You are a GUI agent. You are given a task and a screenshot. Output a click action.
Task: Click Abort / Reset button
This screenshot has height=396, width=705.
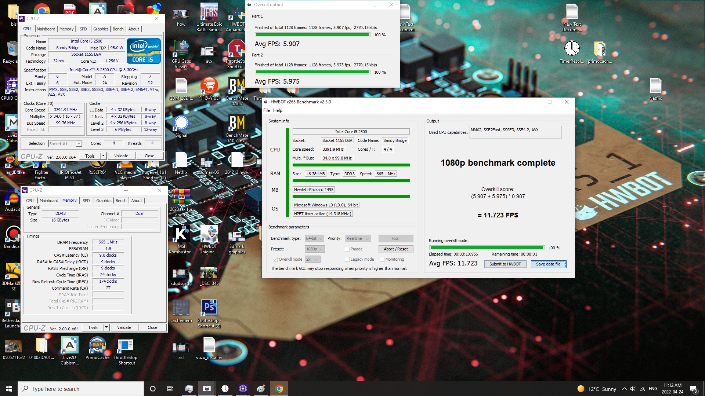(x=396, y=249)
